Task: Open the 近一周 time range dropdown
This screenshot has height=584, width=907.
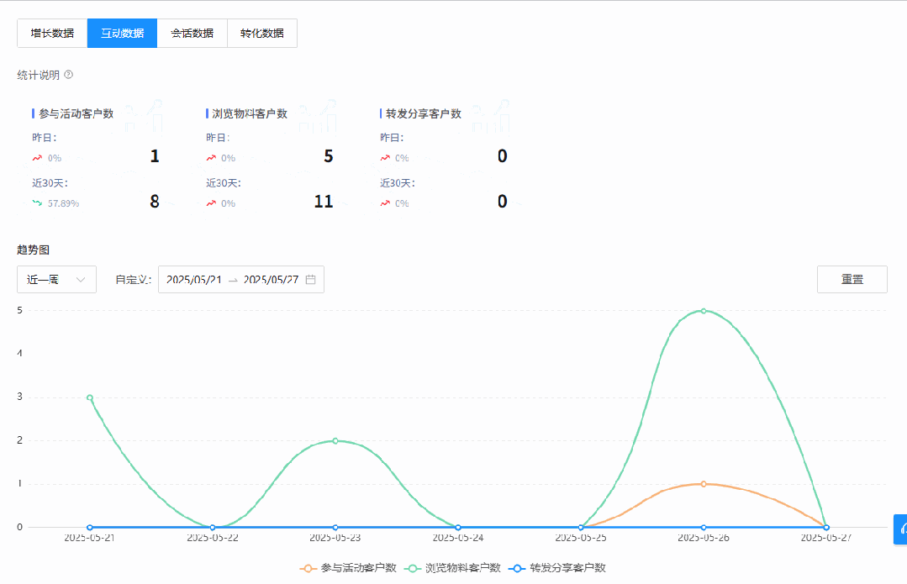Action: 56,280
